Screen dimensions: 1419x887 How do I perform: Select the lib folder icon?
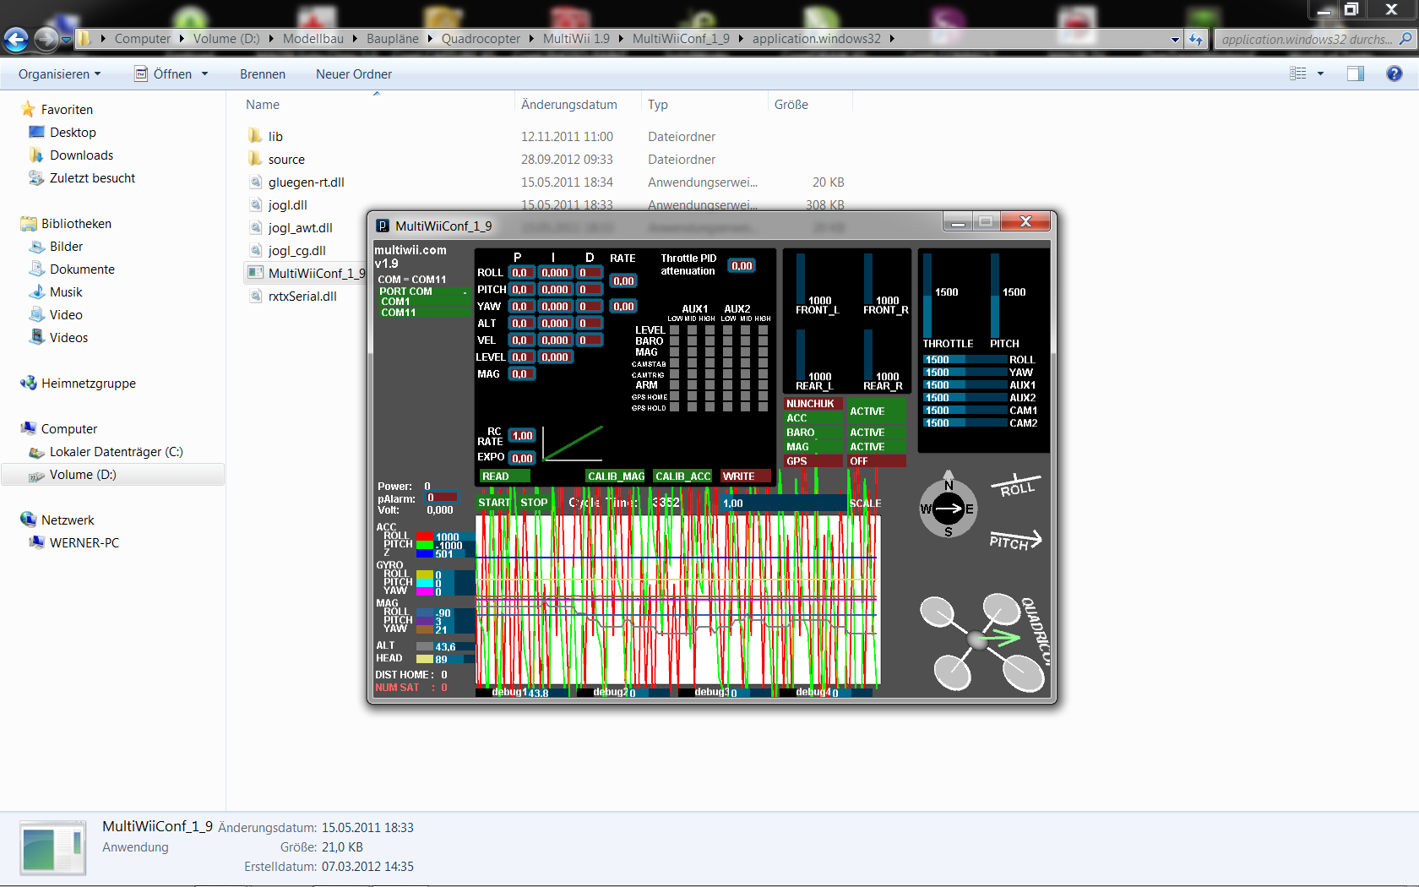pos(256,136)
